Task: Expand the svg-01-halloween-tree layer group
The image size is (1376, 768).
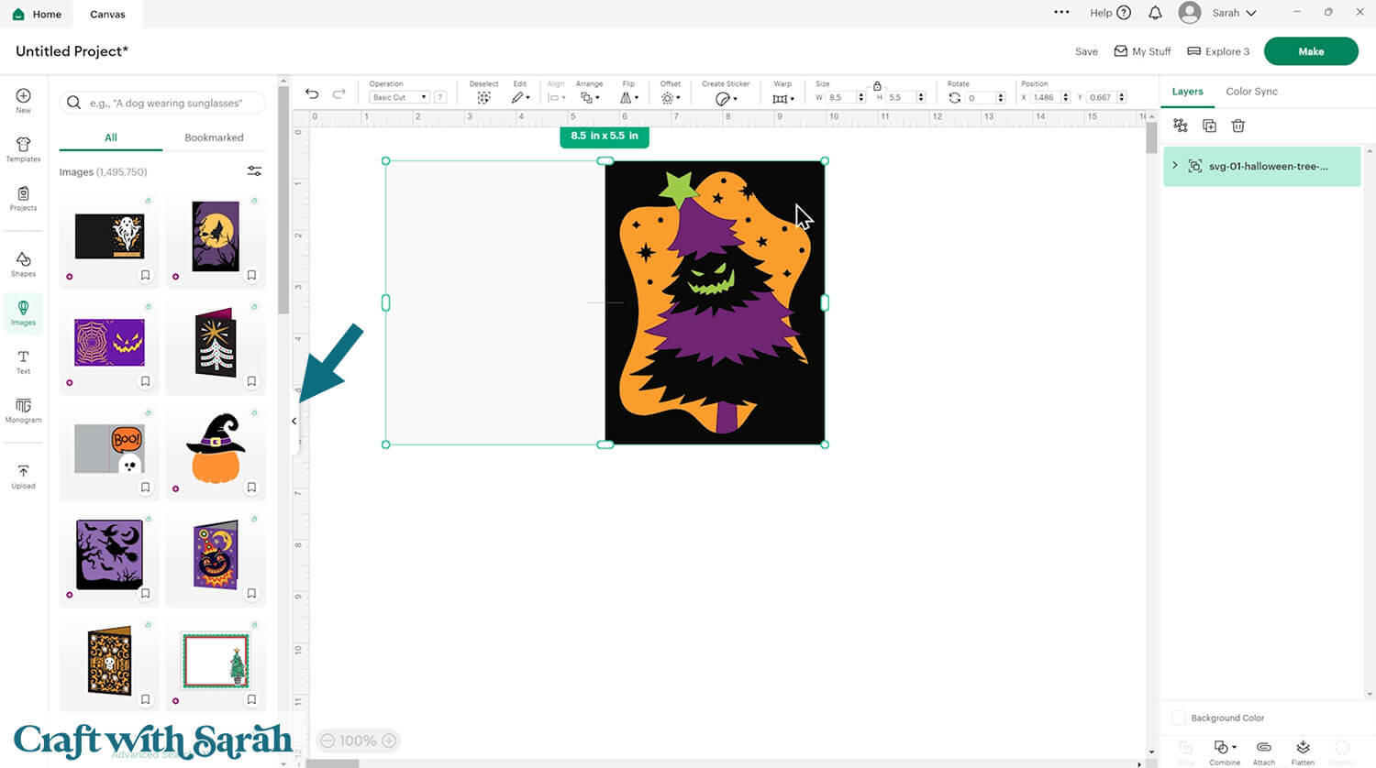Action: coord(1175,166)
